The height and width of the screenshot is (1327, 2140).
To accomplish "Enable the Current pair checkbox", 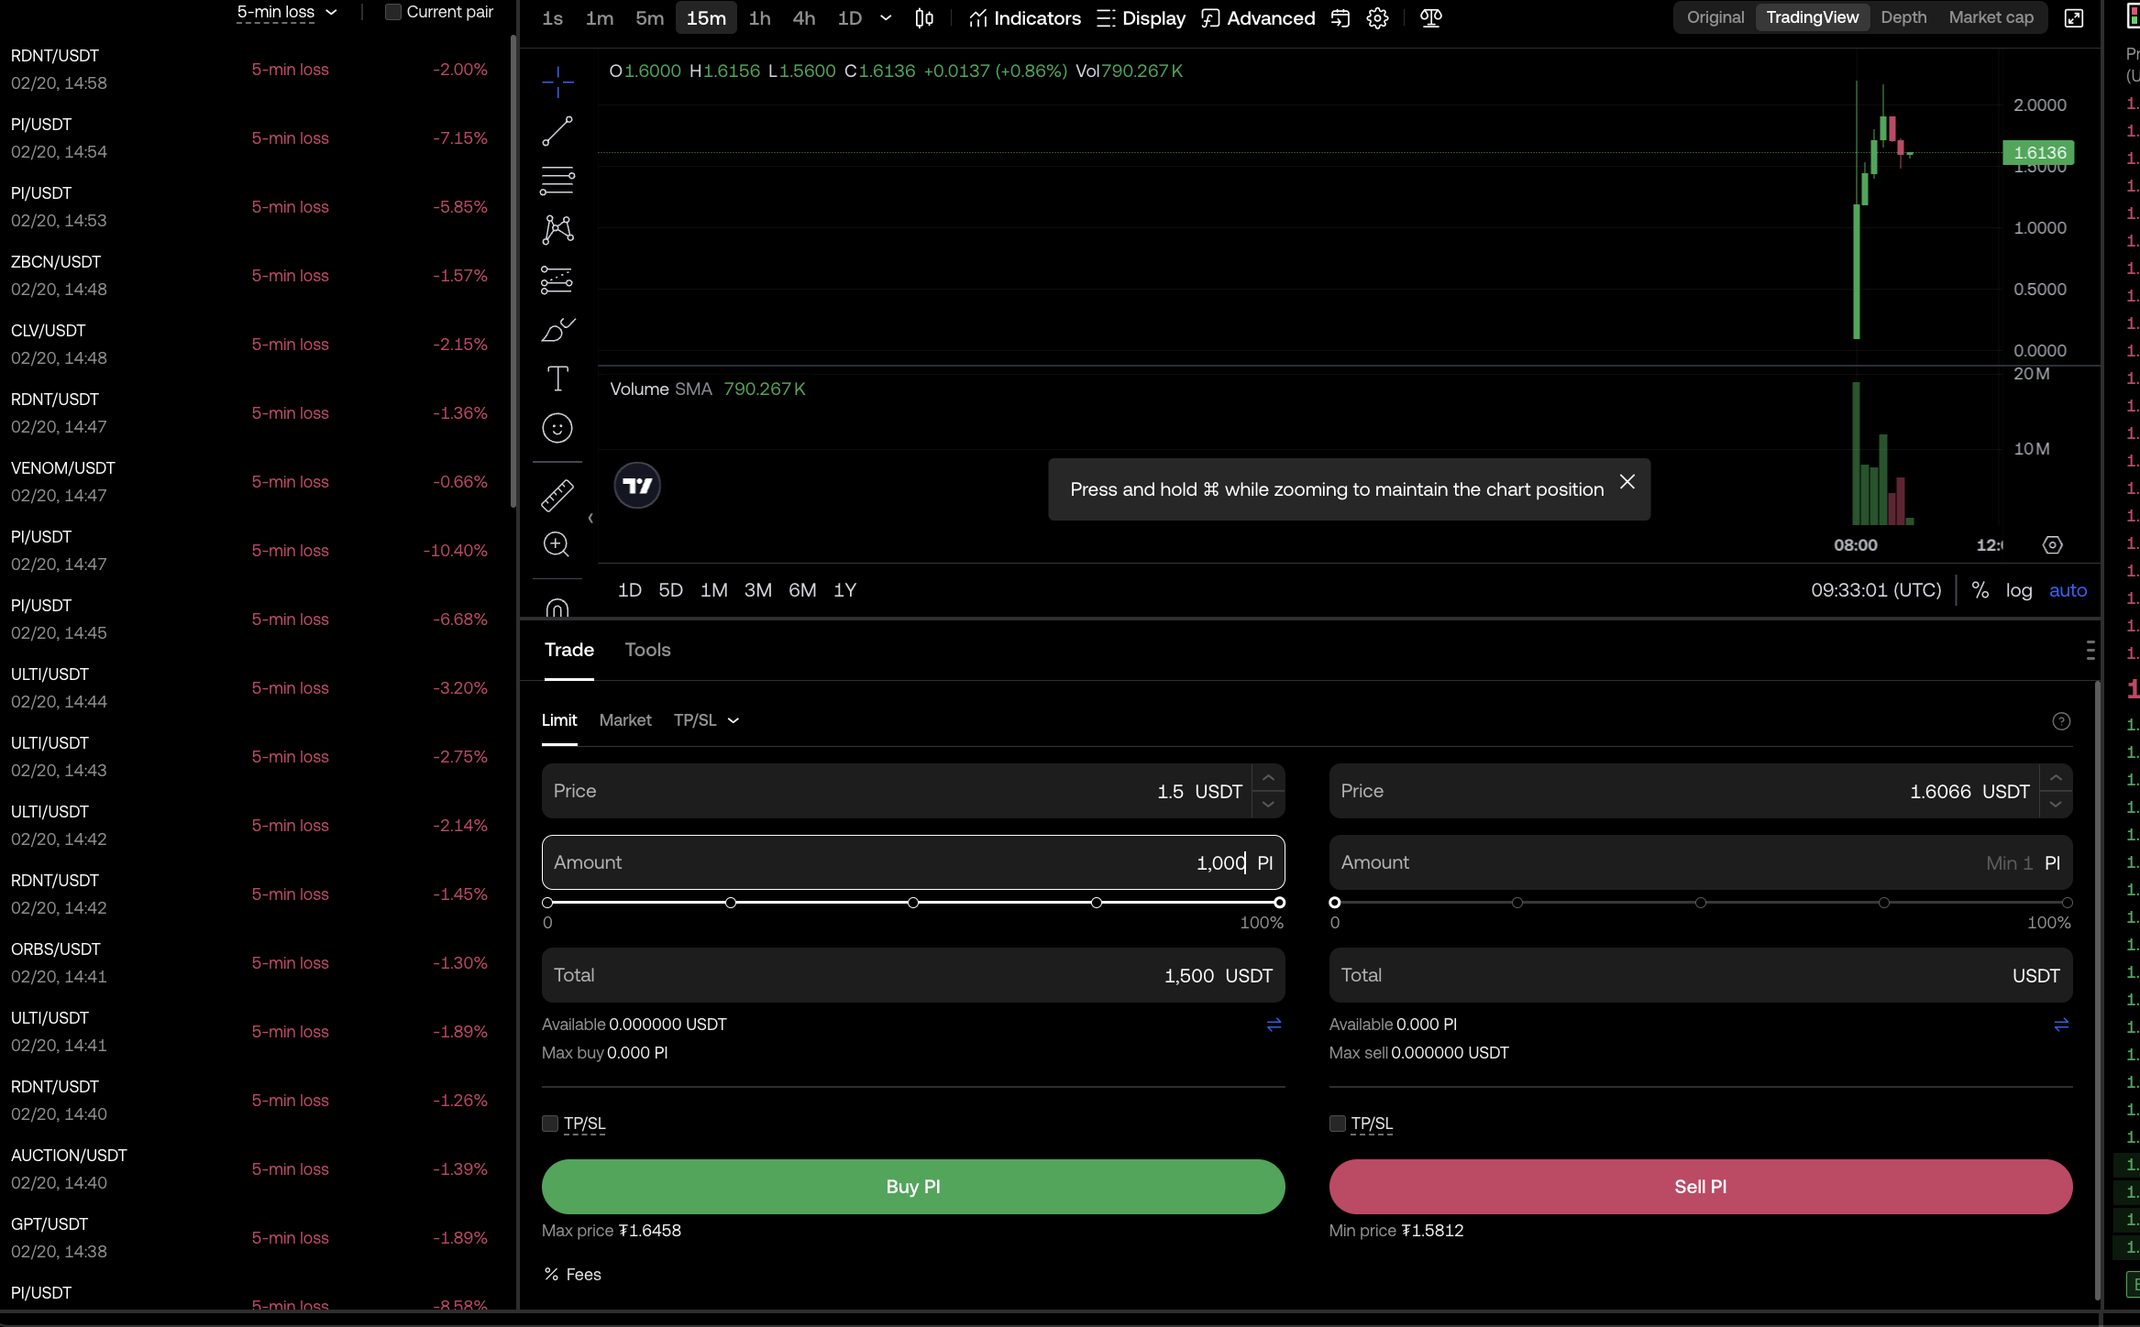I will point(393,12).
